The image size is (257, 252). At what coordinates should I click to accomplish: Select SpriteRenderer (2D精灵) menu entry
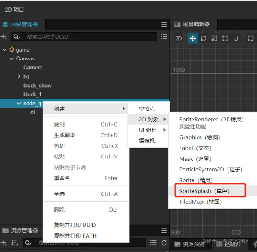pos(213,122)
